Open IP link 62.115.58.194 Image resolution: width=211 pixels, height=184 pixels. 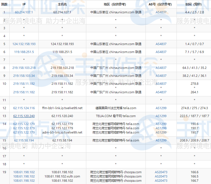point(24,140)
